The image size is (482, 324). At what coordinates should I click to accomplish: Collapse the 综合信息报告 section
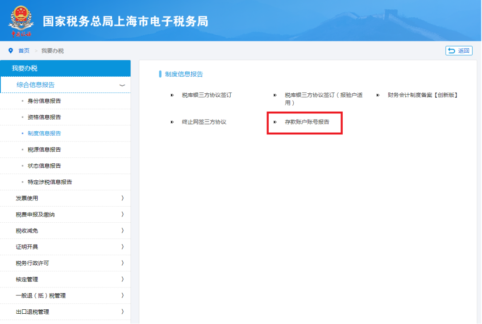pyautogui.click(x=122, y=85)
